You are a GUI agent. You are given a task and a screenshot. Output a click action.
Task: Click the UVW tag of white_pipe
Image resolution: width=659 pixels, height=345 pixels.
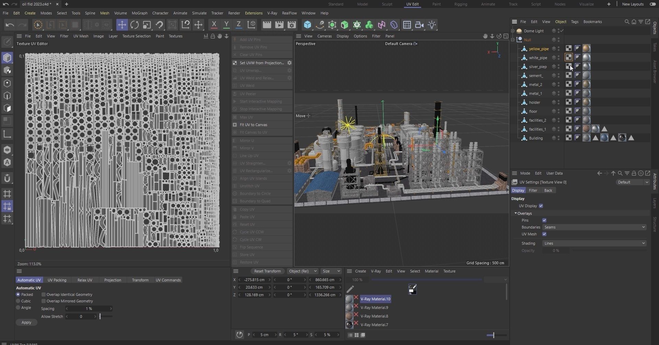pos(569,57)
